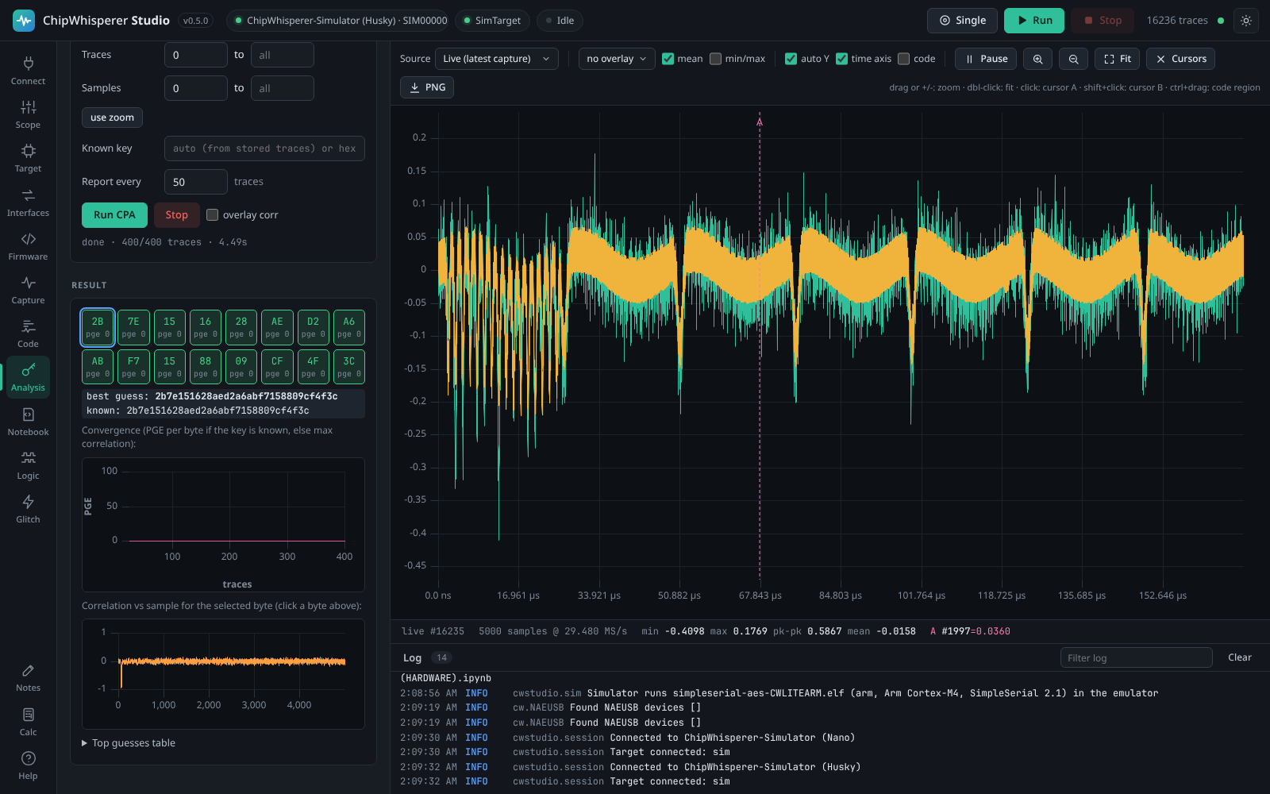Select key byte A6 in results
1270x794 pixels.
pos(349,327)
